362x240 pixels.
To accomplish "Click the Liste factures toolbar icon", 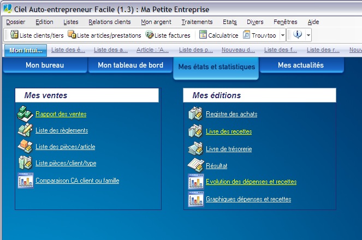I will pyautogui.click(x=150, y=34).
